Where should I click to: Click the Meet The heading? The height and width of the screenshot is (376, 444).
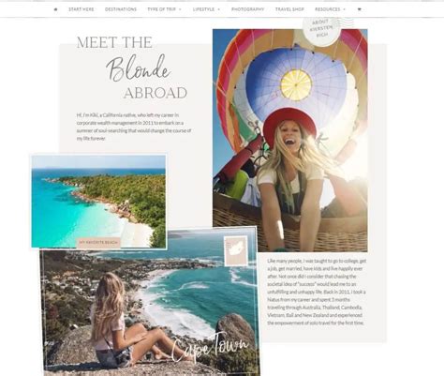click(114, 42)
